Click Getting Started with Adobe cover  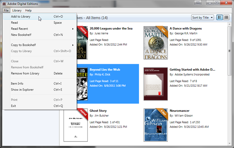pyautogui.click(x=155, y=84)
